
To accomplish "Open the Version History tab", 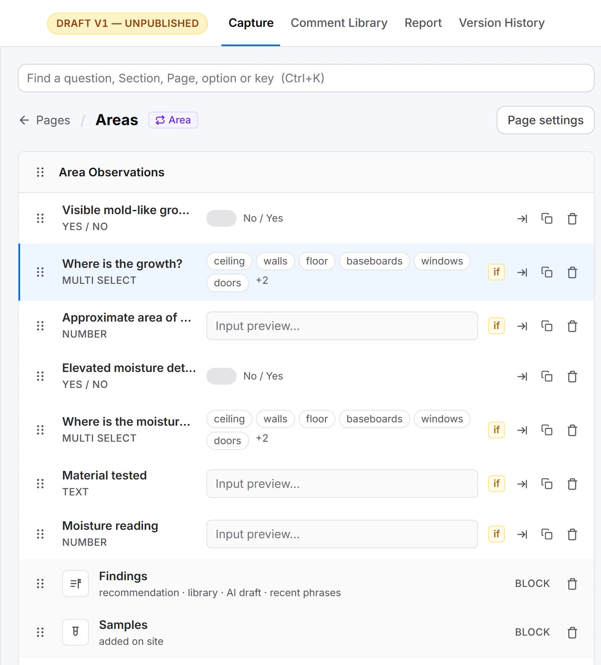I will [502, 23].
